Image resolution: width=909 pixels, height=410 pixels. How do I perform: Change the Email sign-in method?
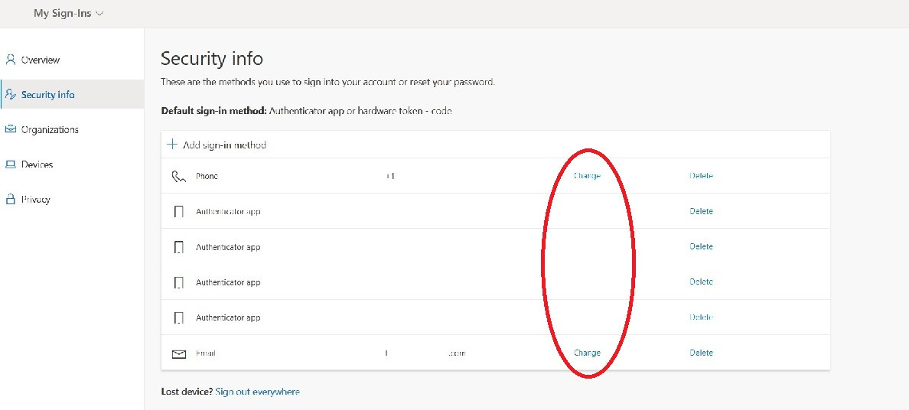coord(587,353)
